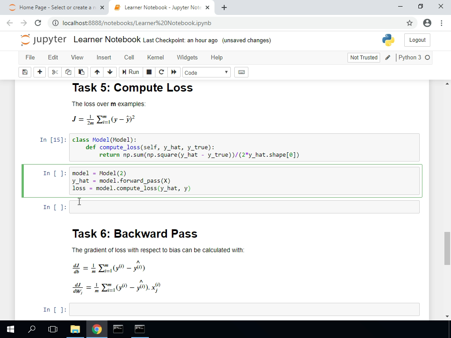
Task: Click the Python logo icon
Action: point(388,40)
